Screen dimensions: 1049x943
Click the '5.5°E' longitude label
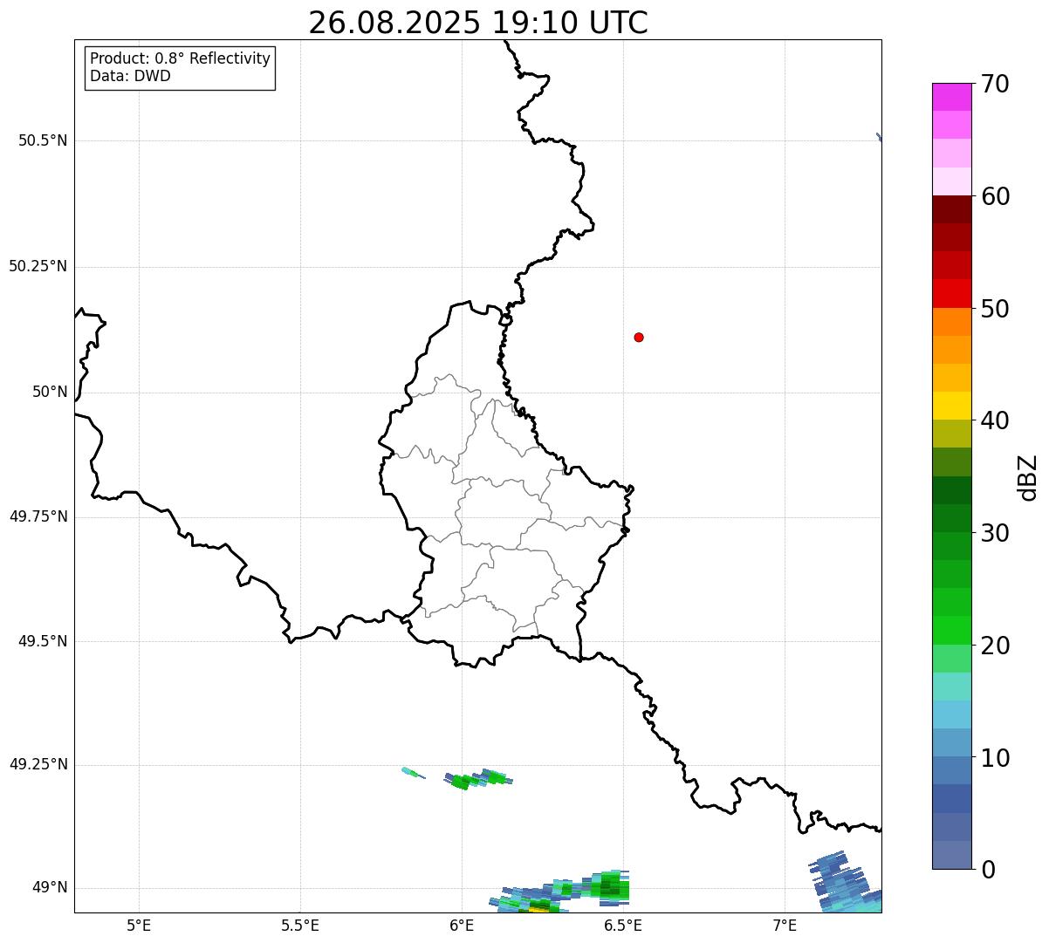pos(300,925)
